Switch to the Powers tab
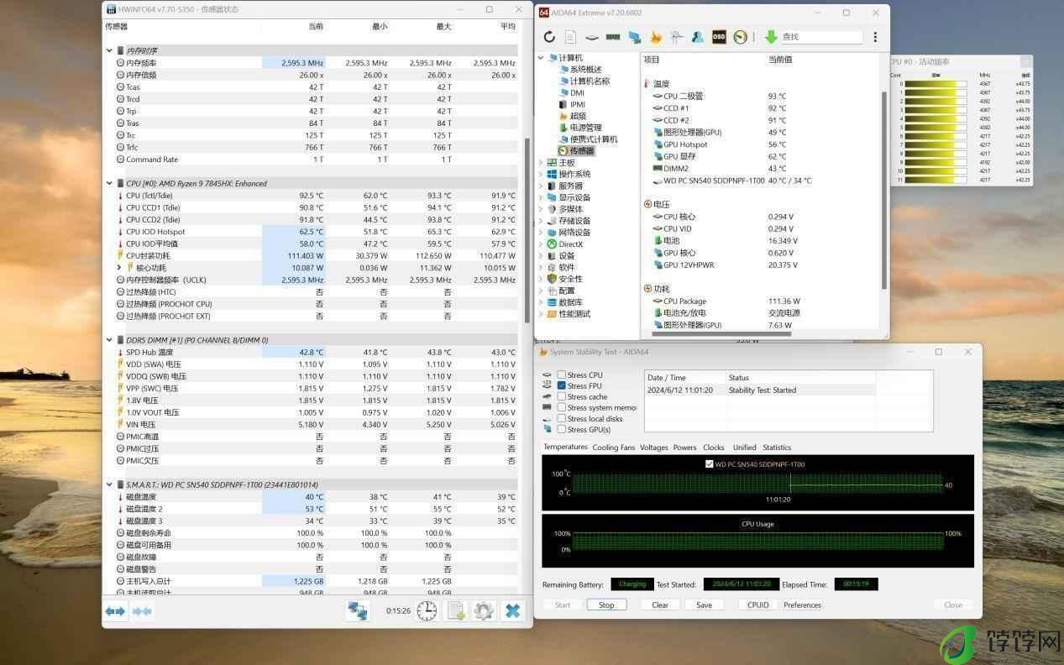 coord(684,448)
